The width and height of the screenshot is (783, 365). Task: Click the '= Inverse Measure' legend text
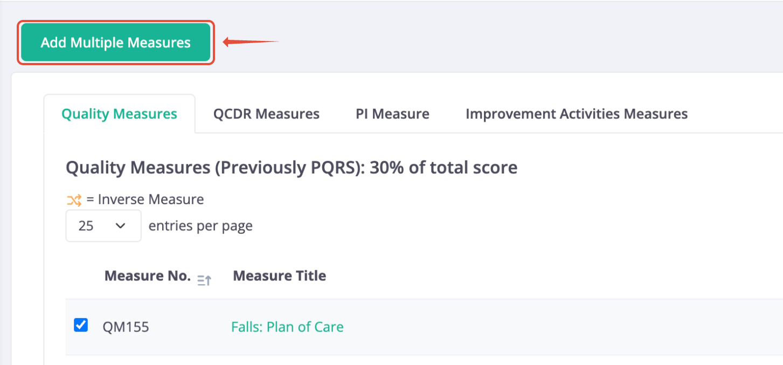point(145,200)
